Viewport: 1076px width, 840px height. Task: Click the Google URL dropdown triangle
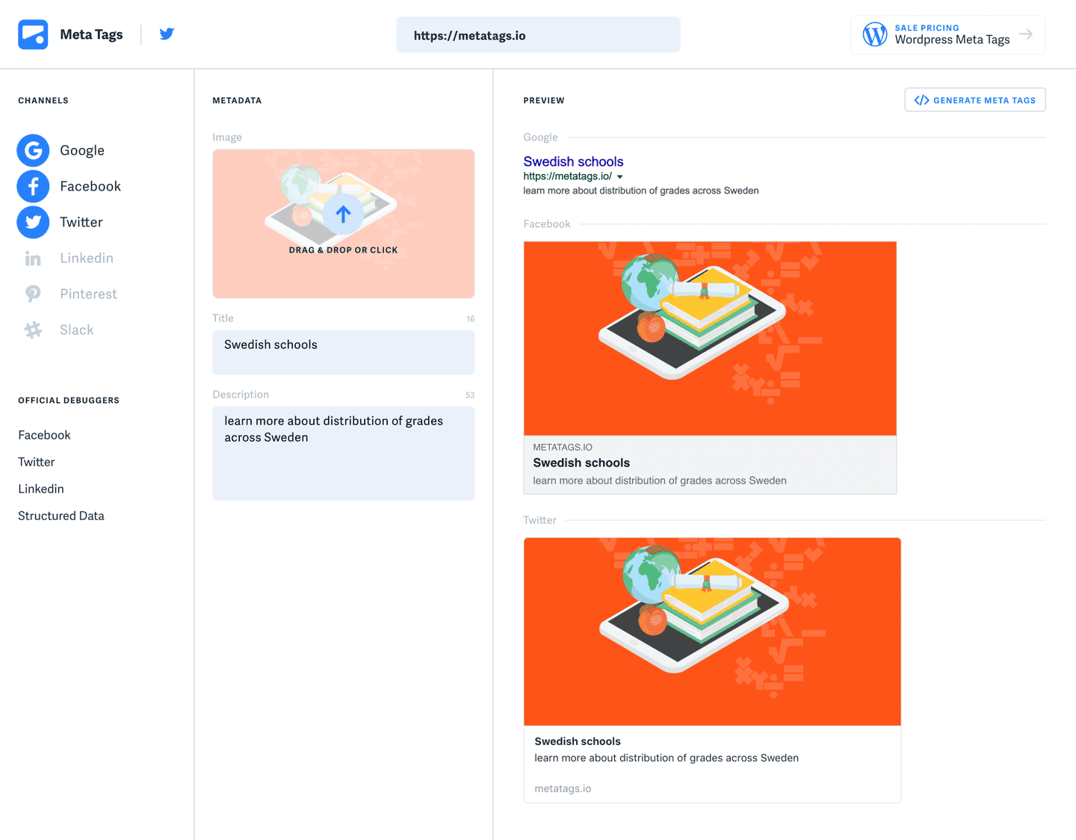(619, 177)
